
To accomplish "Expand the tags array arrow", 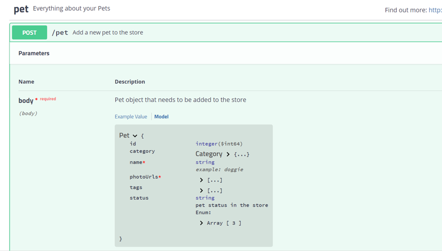I will click(x=201, y=191).
